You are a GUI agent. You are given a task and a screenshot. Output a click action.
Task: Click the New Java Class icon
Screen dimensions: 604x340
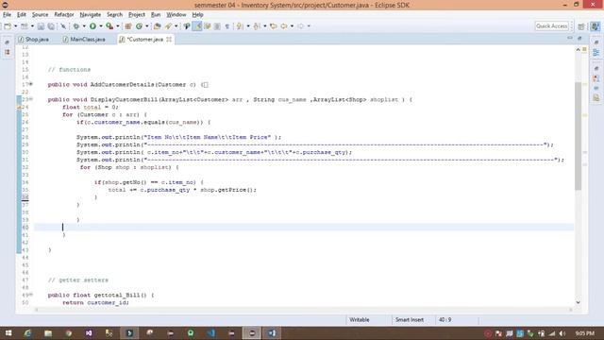[139, 26]
